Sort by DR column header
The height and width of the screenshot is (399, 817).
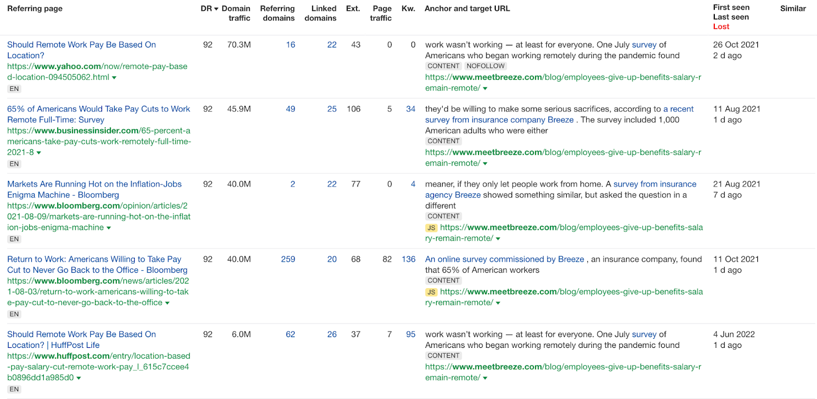[x=209, y=9]
